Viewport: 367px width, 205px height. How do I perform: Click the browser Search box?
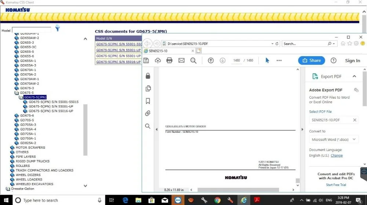coord(305,44)
